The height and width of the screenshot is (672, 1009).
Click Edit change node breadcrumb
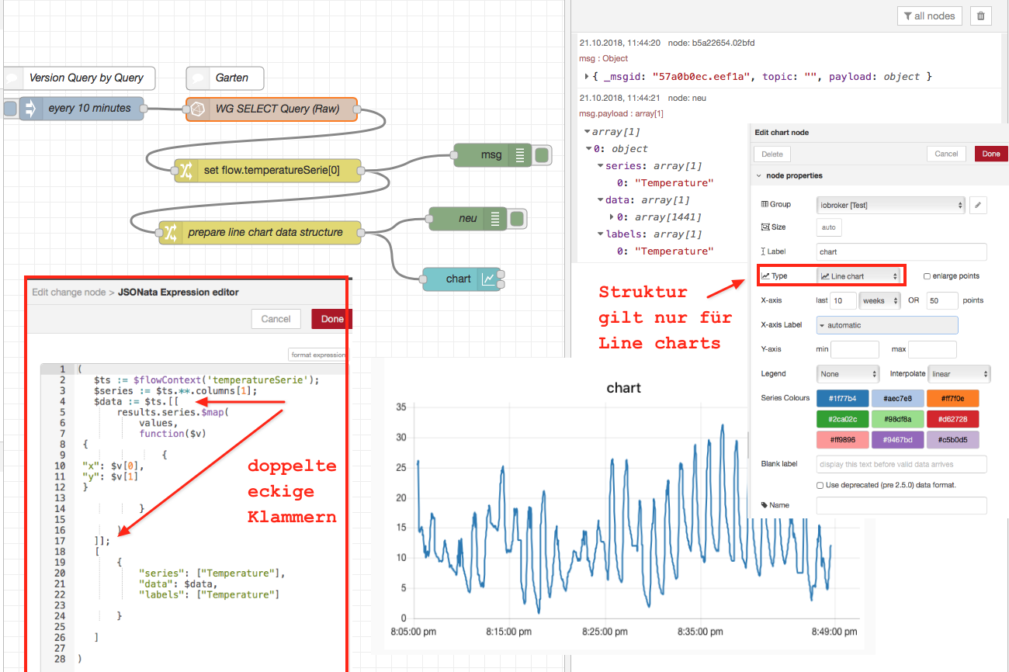pyautogui.click(x=68, y=293)
